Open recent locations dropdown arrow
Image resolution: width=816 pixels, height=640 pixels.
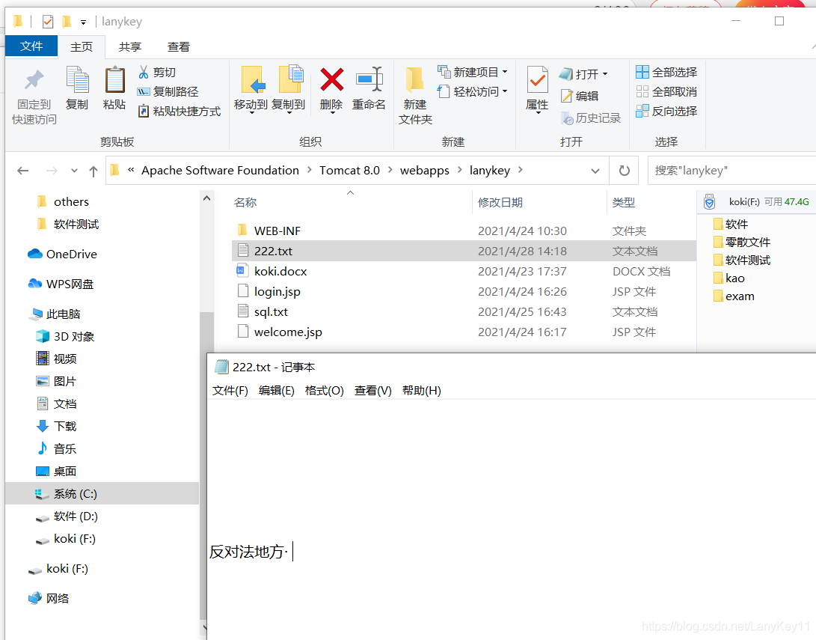(74, 171)
